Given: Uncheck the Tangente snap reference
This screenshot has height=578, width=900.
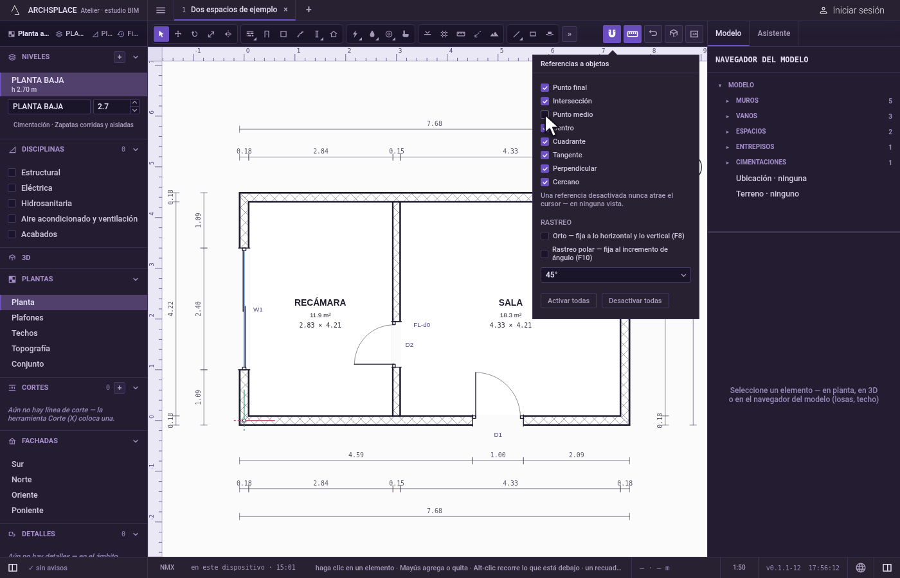Looking at the screenshot, I should (544, 155).
